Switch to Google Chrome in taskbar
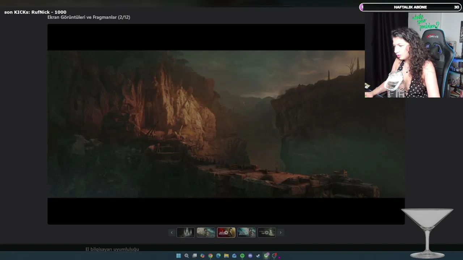463x260 pixels. click(210, 256)
